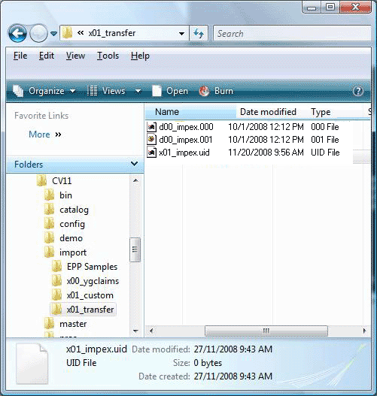The height and width of the screenshot is (396, 377).
Task: Select the x01_custom folder in tree
Action: 90,295
